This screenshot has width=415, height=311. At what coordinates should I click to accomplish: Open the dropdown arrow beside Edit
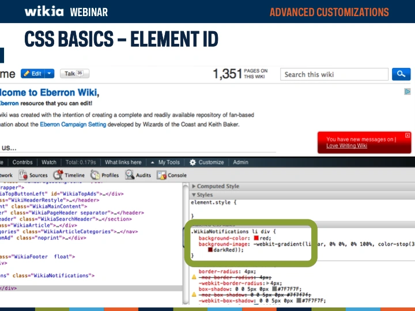(x=50, y=74)
